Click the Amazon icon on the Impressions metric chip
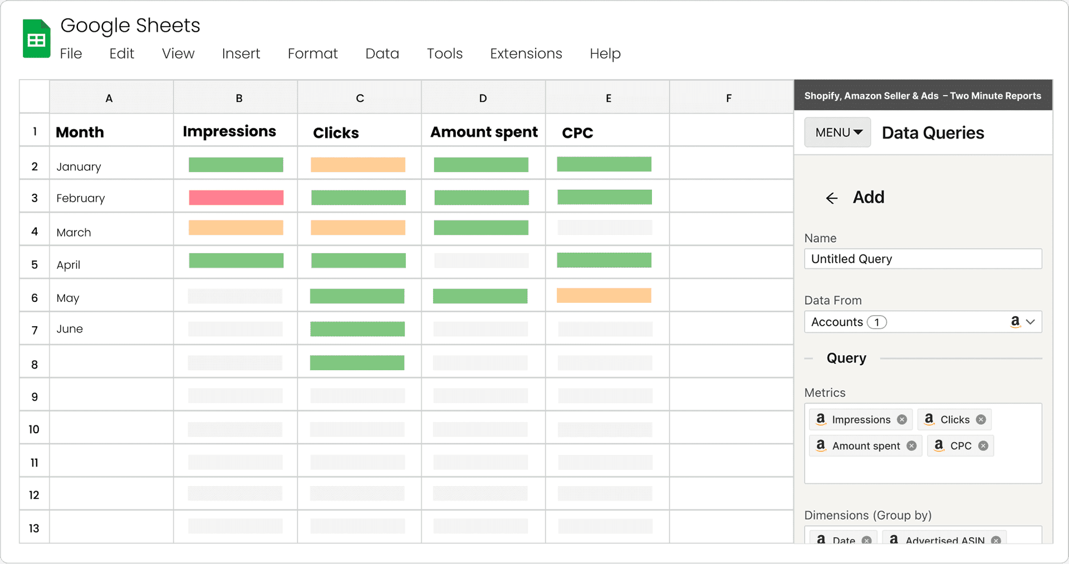The height and width of the screenshot is (564, 1069). (820, 419)
